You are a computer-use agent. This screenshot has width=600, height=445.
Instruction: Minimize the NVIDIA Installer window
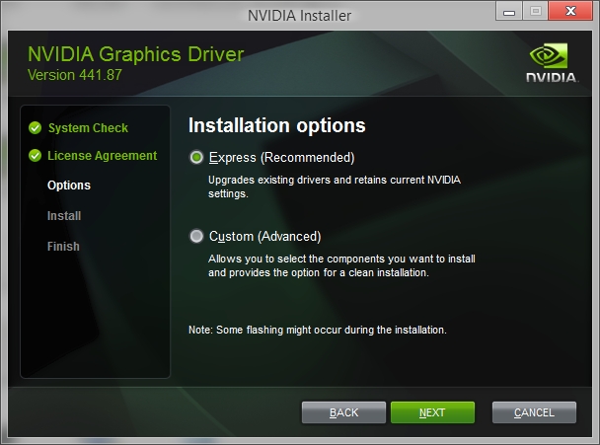(509, 11)
